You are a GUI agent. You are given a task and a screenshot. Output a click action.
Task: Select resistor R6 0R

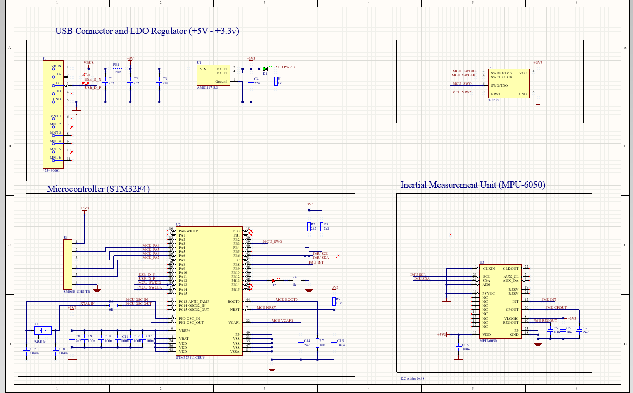pos(113,305)
